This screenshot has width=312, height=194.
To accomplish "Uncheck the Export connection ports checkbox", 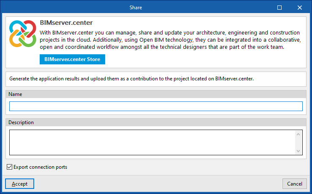I will coord(10,167).
